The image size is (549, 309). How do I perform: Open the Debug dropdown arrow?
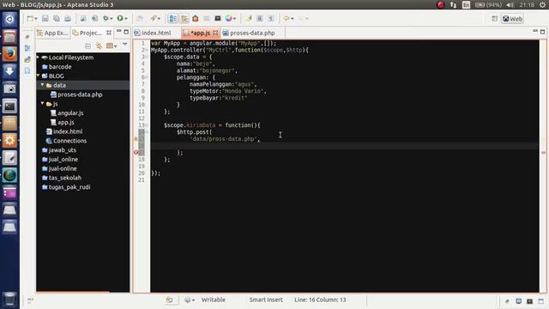[x=112, y=19]
